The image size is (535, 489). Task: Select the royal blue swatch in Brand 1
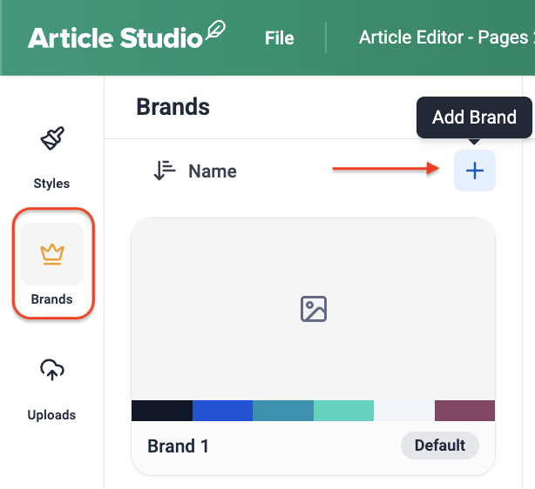point(222,411)
